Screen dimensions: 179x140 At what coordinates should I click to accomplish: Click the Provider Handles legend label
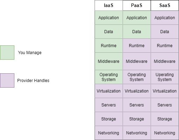coord(33,81)
